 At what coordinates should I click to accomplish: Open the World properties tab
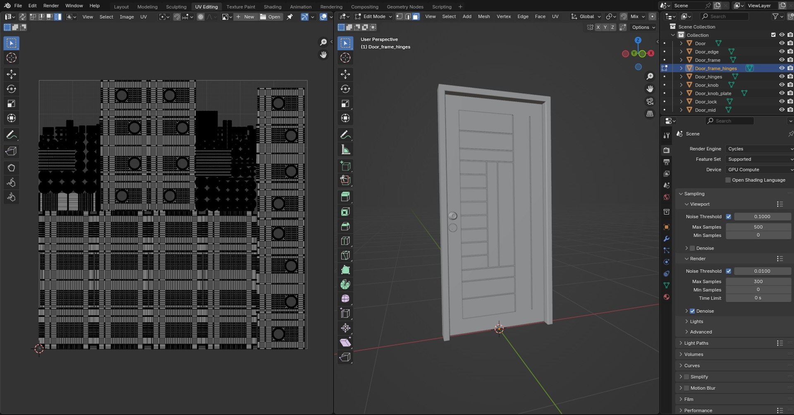[666, 197]
